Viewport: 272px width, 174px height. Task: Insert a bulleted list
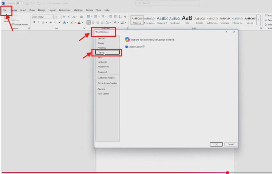point(88,17)
